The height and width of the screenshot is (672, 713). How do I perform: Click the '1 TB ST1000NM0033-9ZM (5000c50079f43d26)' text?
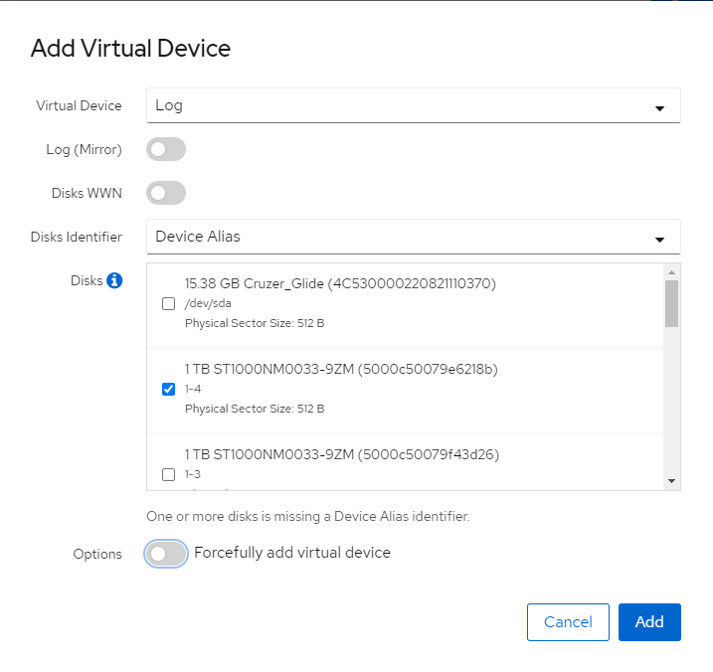coord(342,454)
